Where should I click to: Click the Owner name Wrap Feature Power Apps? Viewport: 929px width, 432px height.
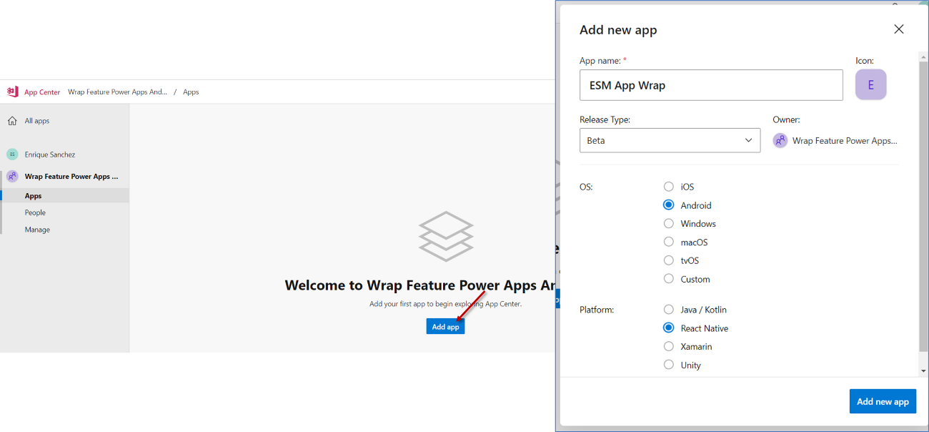tap(845, 141)
